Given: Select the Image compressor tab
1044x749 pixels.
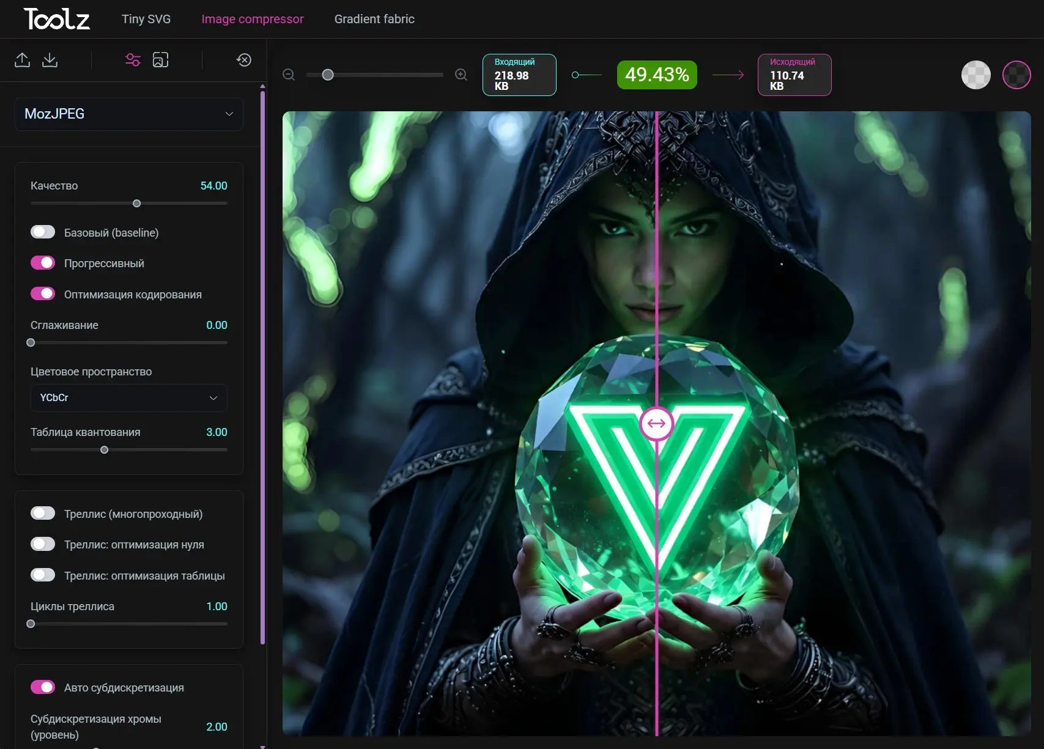Looking at the screenshot, I should [x=253, y=19].
